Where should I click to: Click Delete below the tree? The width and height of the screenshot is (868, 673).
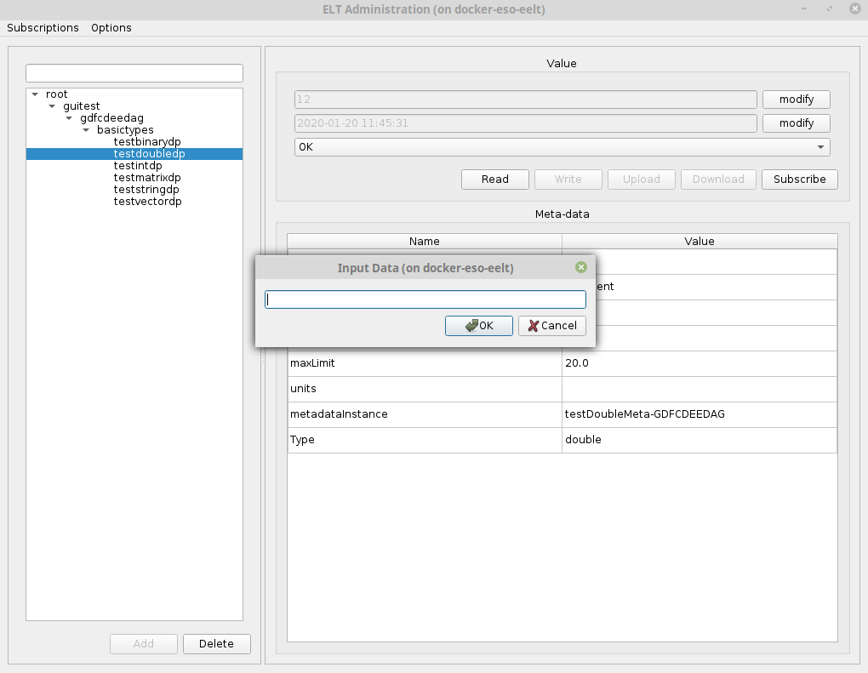216,644
